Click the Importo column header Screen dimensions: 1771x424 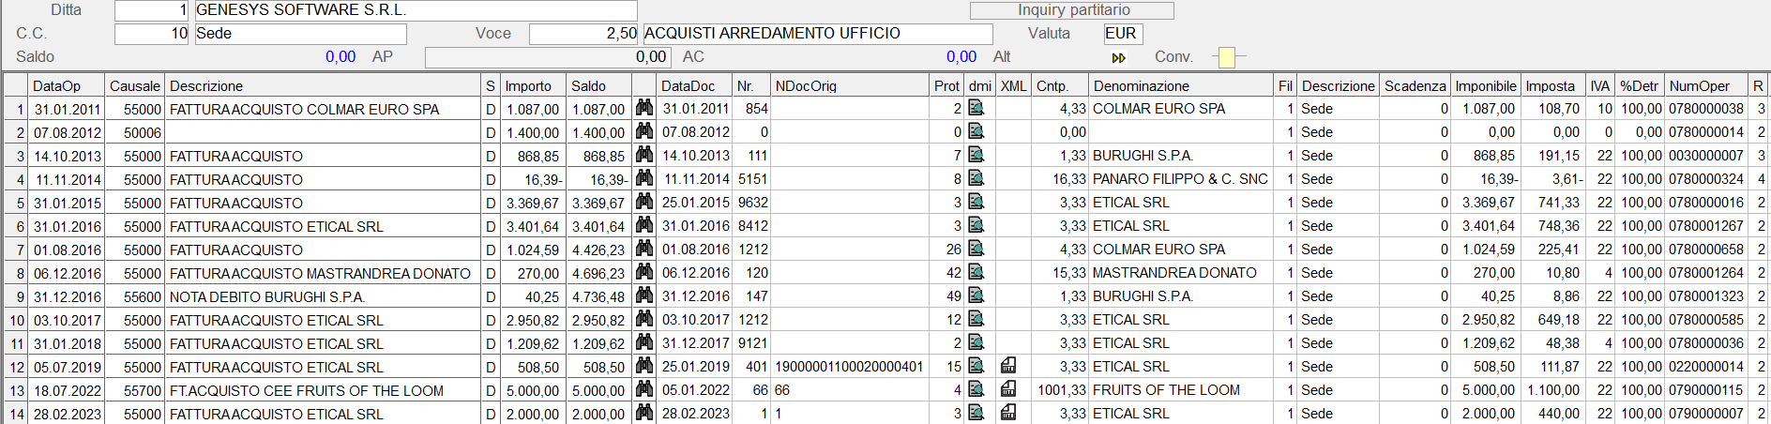click(x=532, y=85)
